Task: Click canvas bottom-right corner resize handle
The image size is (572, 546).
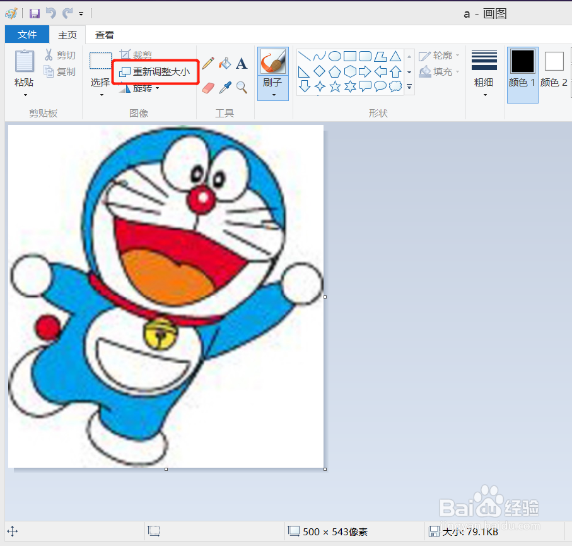Action: tap(325, 469)
